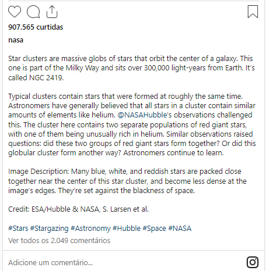
Task: Open the #Hubble hashtag
Action: point(127,228)
